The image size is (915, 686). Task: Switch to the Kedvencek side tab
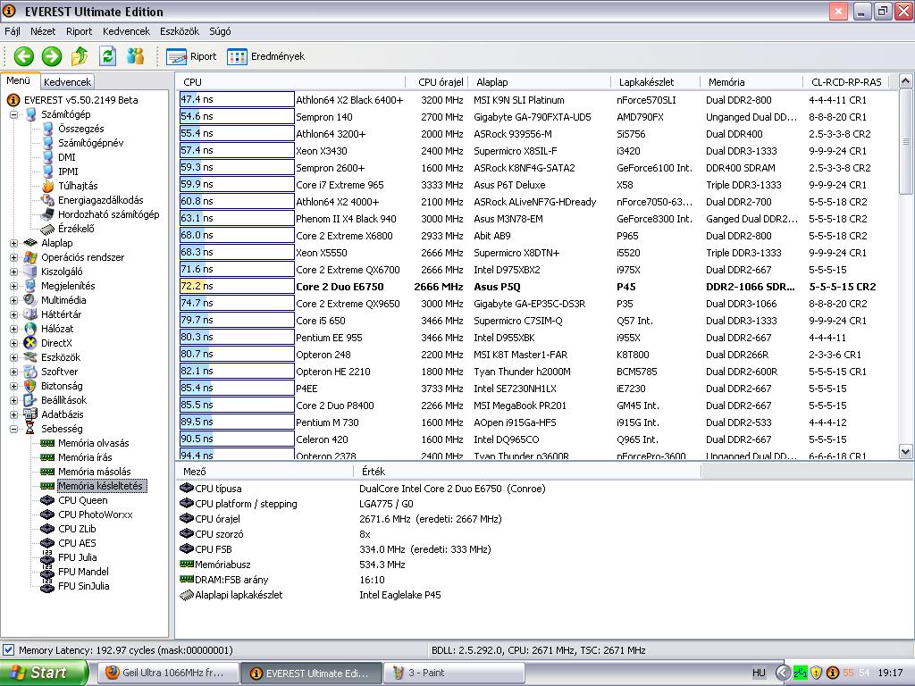pos(67,82)
